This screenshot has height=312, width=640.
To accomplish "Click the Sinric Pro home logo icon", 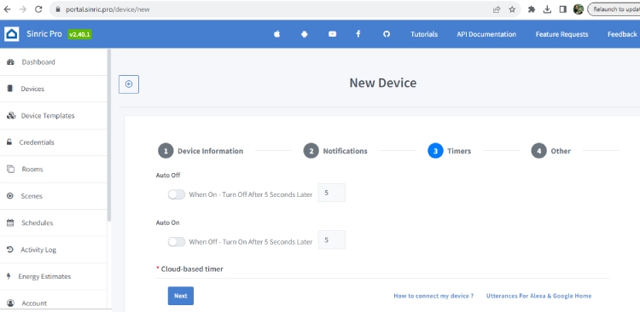I will [x=12, y=34].
